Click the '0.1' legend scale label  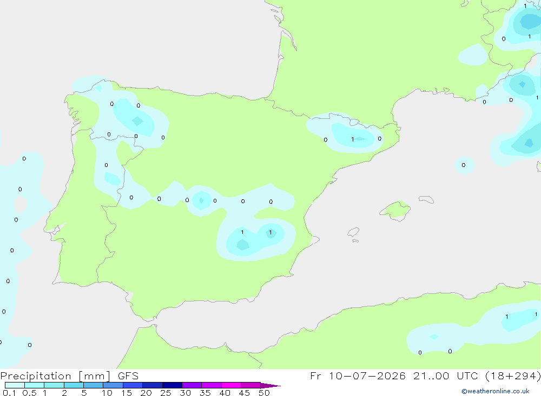(9, 393)
